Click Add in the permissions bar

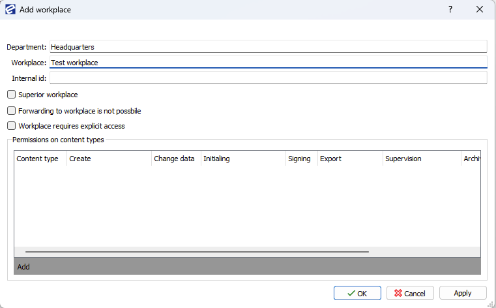point(23,267)
